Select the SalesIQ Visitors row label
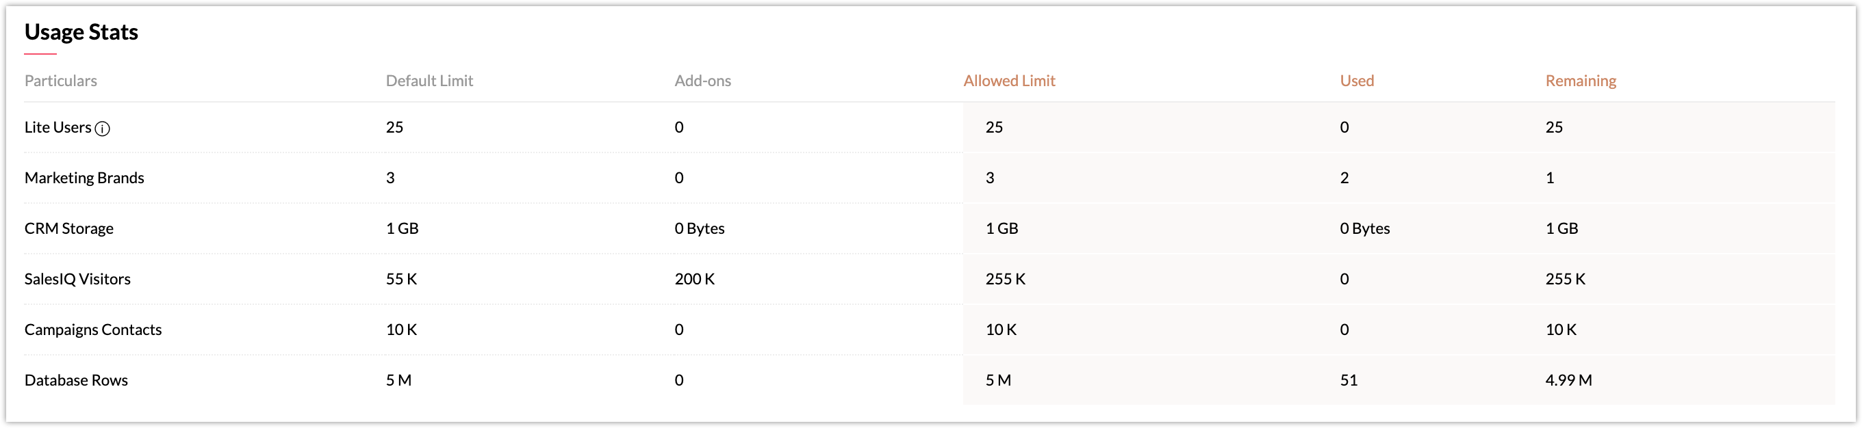 tap(77, 278)
